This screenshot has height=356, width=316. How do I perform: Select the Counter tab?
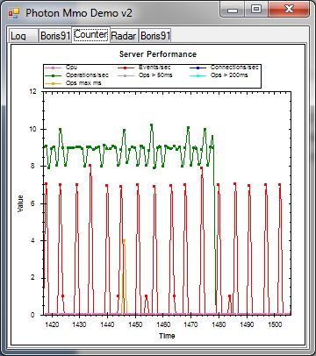click(x=90, y=35)
